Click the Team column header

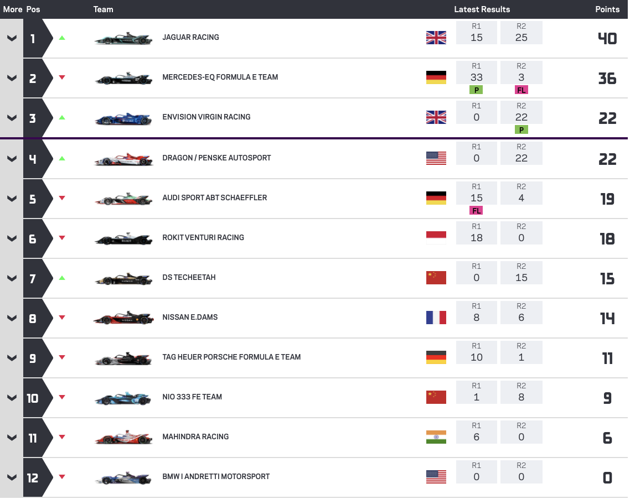click(x=103, y=9)
